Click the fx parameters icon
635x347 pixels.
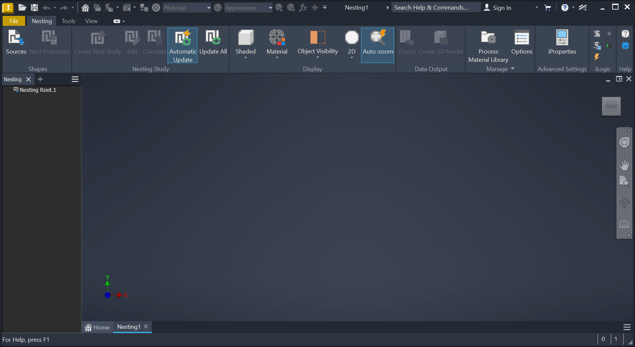pyautogui.click(x=303, y=8)
